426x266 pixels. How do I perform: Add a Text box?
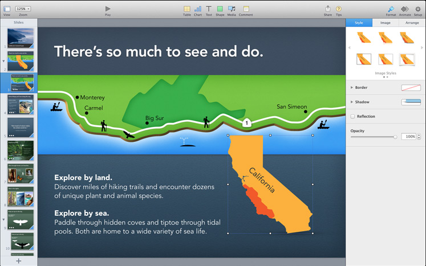209,9
